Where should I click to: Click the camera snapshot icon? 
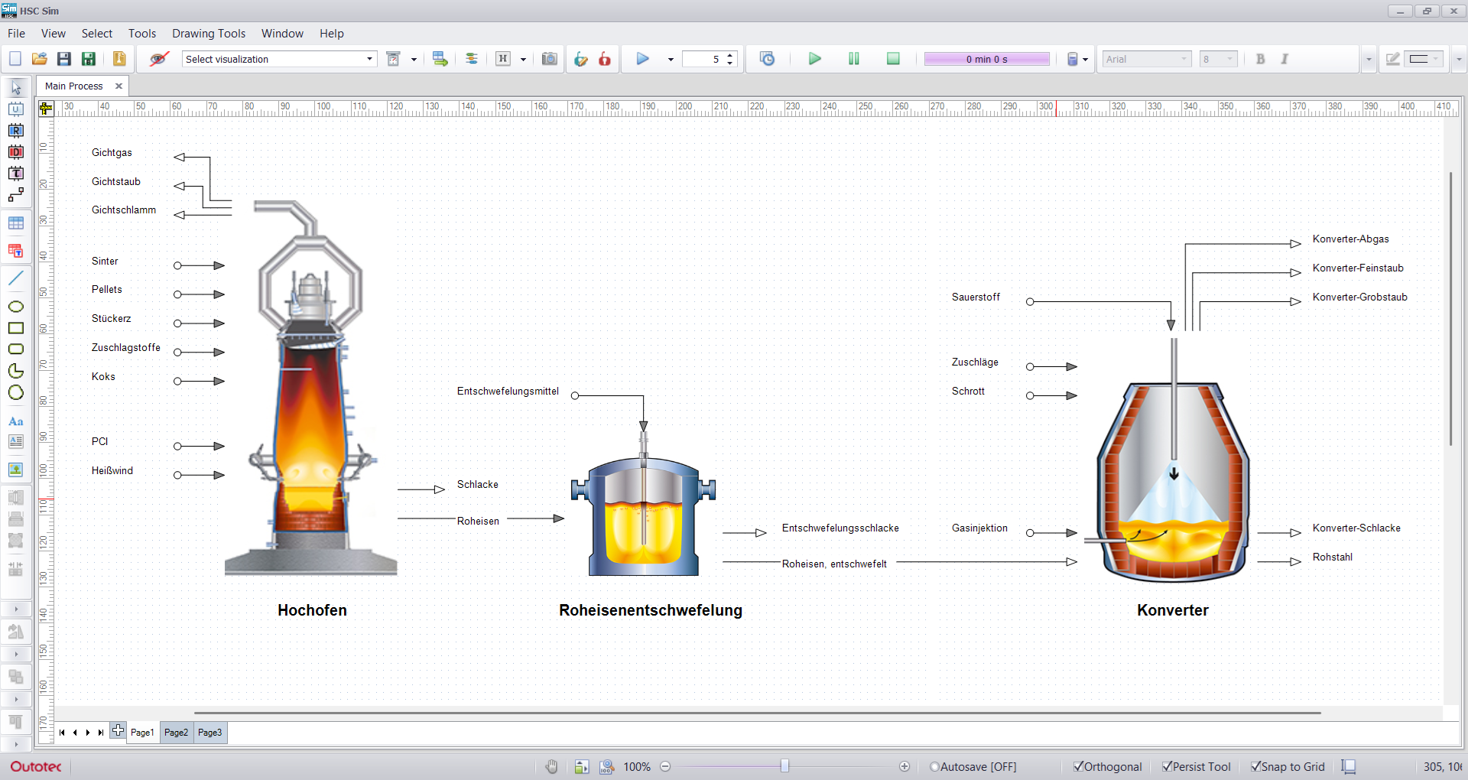tap(549, 59)
